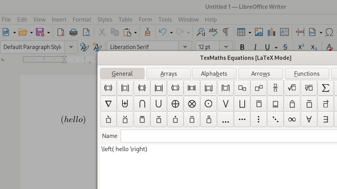Switch to the Alphabets tab
This screenshot has height=189, width=337.
(214, 74)
